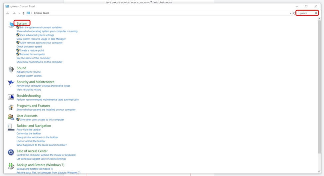Image resolution: width=324 pixels, height=176 pixels.
Task: Clear the search box with the X
Action: (316, 13)
